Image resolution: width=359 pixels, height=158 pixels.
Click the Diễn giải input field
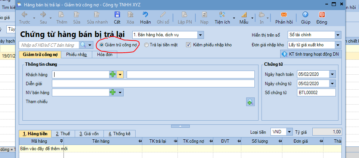coord(153,84)
